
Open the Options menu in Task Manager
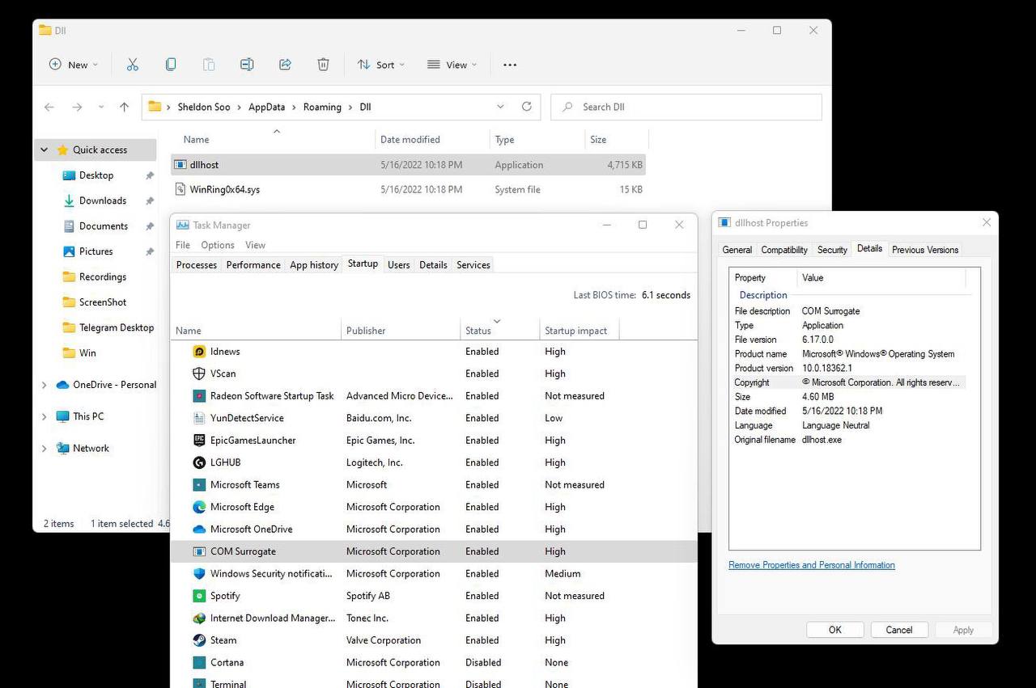(218, 245)
